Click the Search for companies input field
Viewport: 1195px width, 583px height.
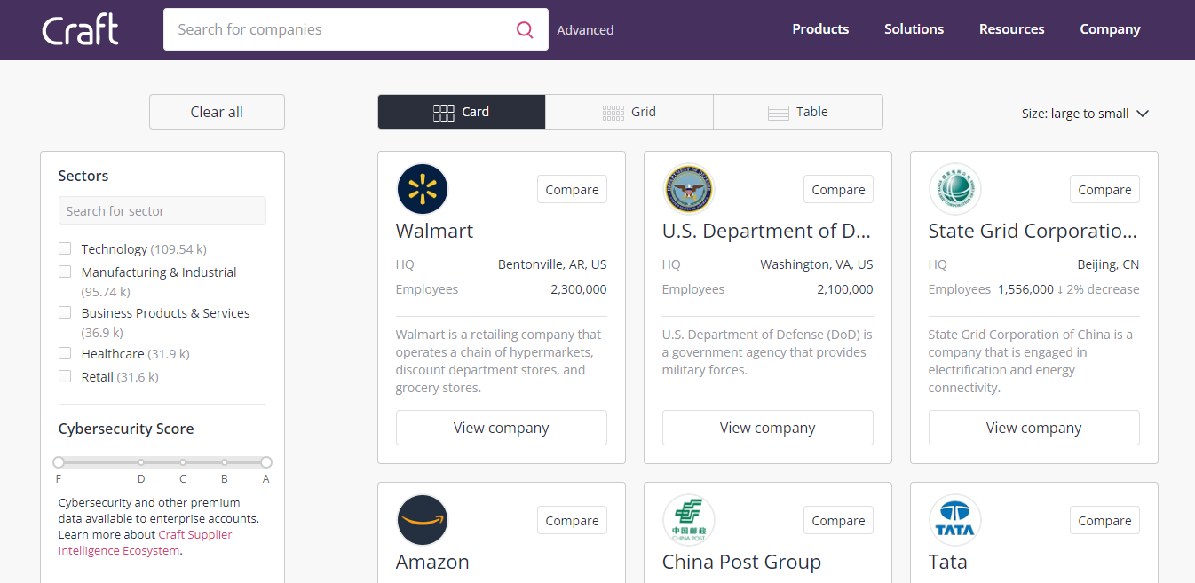337,28
